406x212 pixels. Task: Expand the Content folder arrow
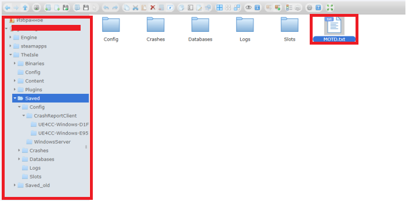point(14,81)
